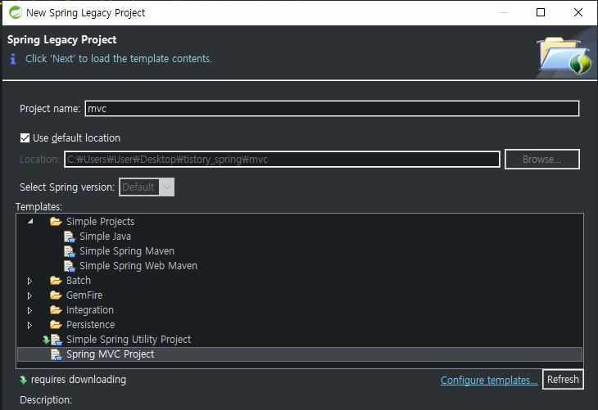The height and width of the screenshot is (410, 598).
Task: Click the 'Description:' label
Action: 46,400
